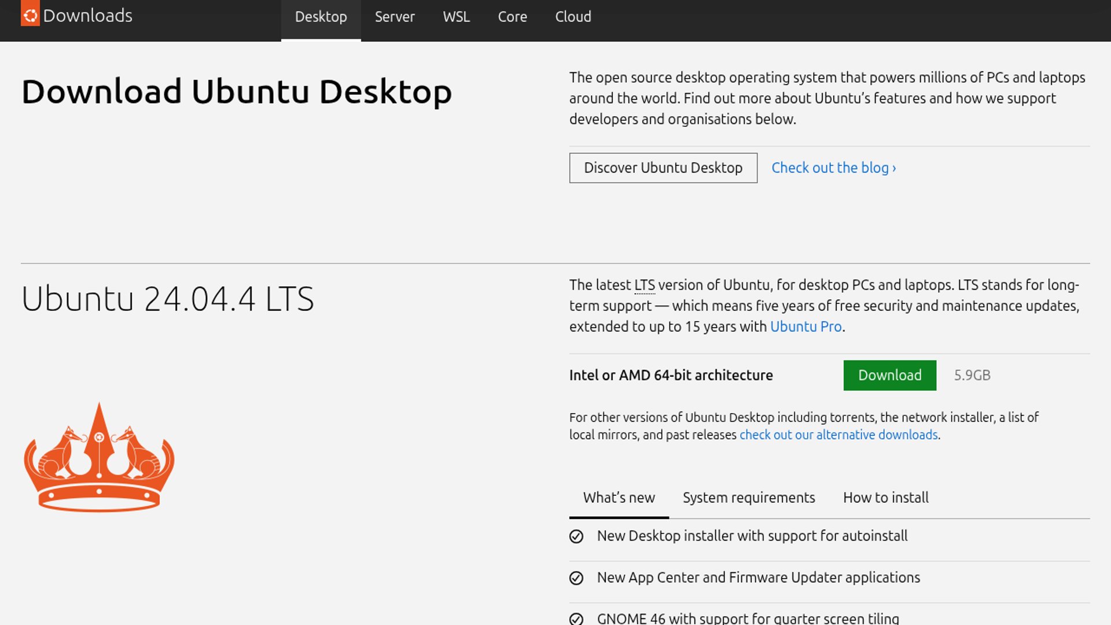Click the green Download button

889,375
